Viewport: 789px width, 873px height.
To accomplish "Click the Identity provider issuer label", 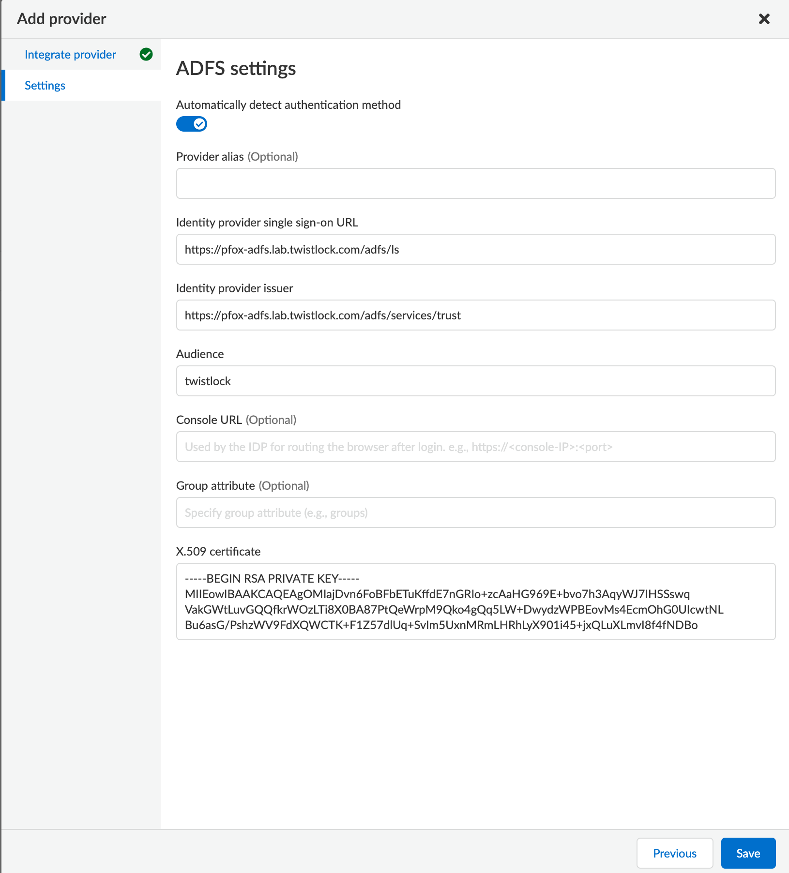I will pos(235,288).
